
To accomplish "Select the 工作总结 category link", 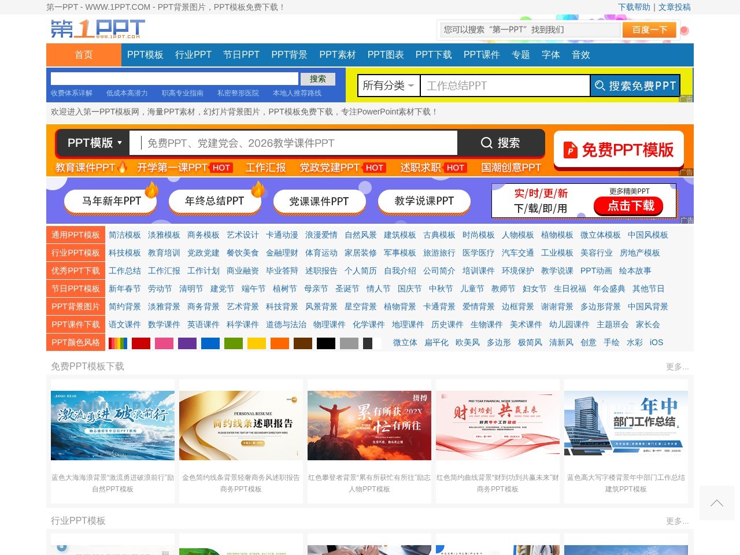I will (x=124, y=271).
